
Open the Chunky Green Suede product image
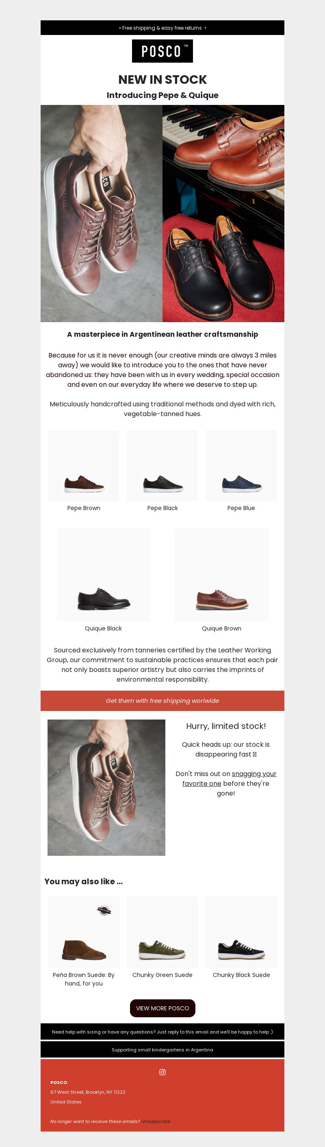pos(162,932)
